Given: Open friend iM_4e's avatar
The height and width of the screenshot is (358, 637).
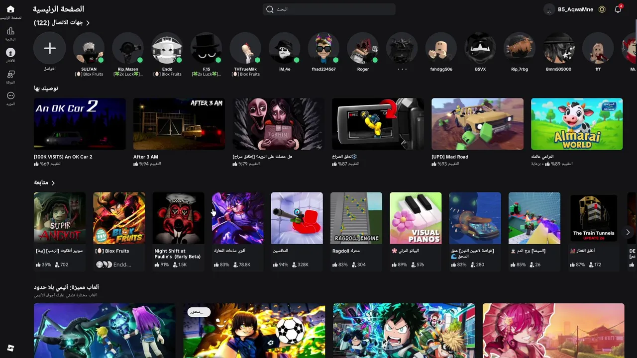Looking at the screenshot, I should pos(285,48).
